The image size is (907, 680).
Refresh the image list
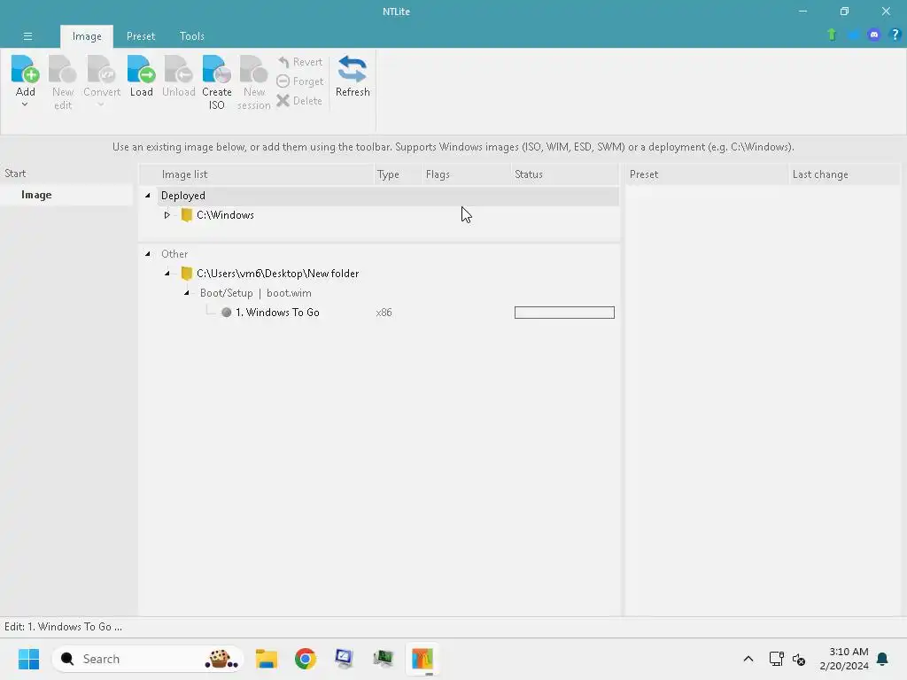(353, 76)
